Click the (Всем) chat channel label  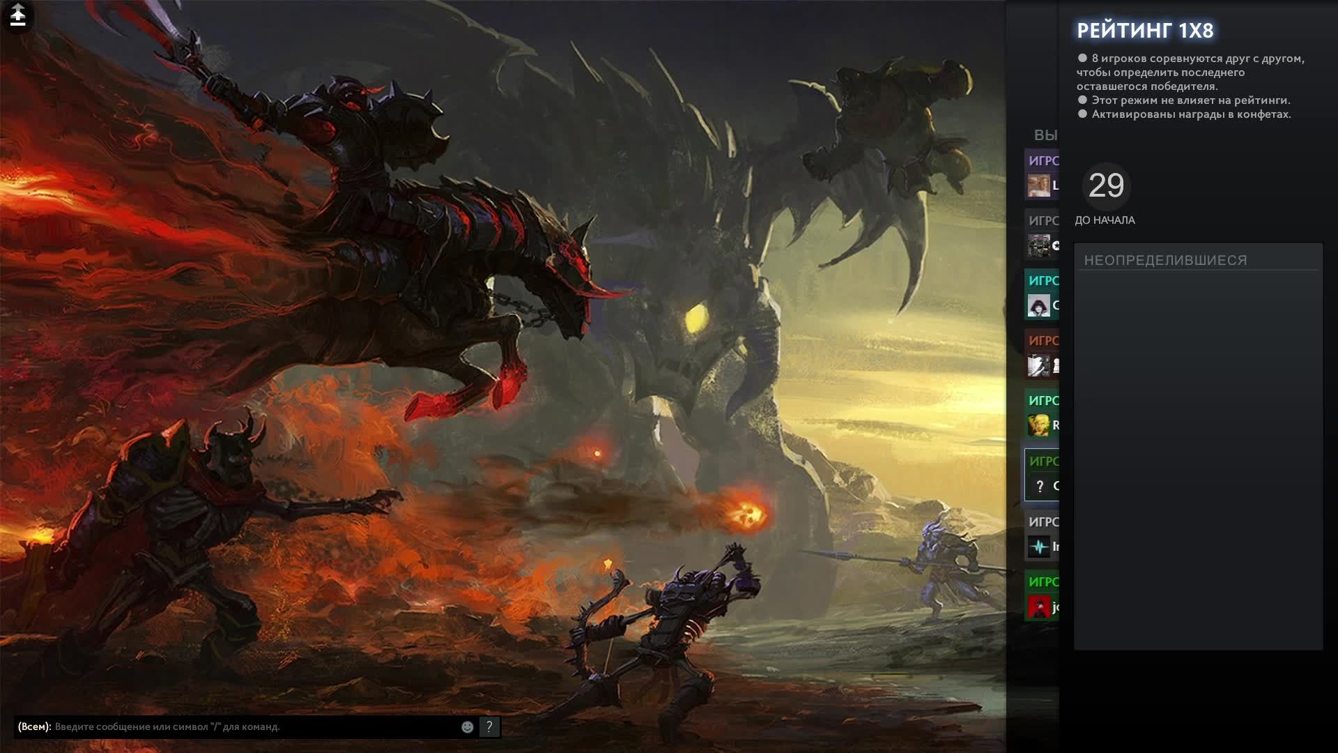coord(34,727)
